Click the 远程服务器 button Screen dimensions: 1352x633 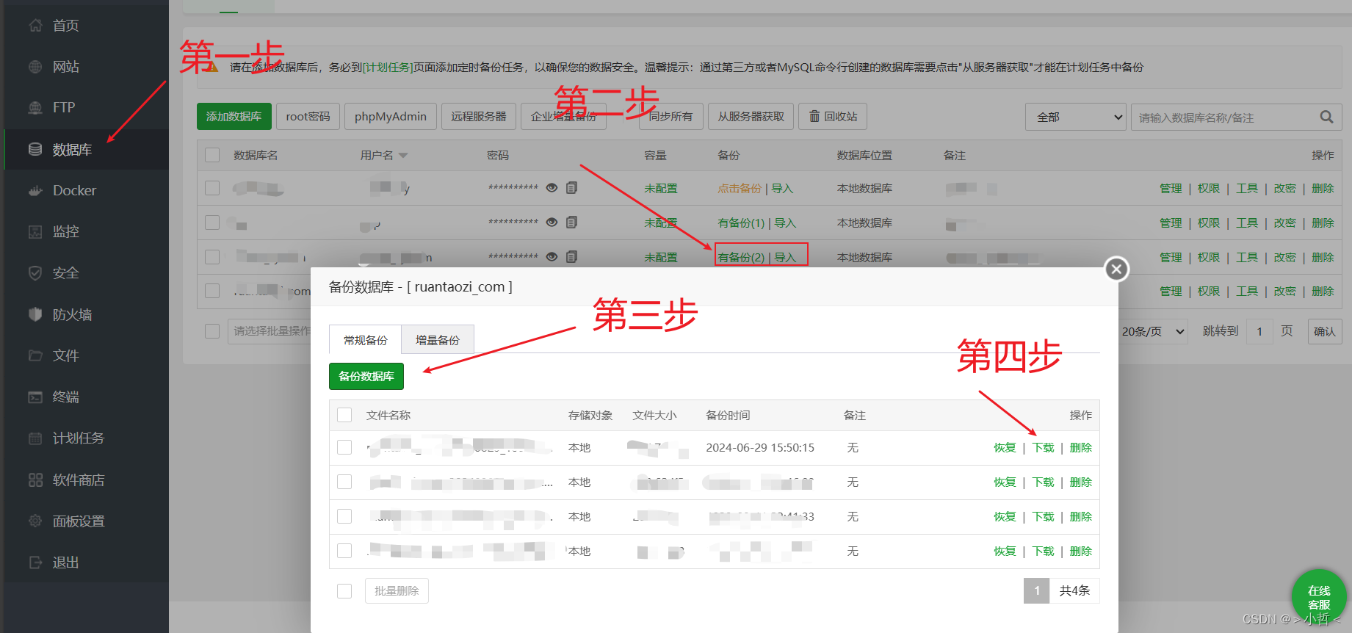pyautogui.click(x=479, y=117)
